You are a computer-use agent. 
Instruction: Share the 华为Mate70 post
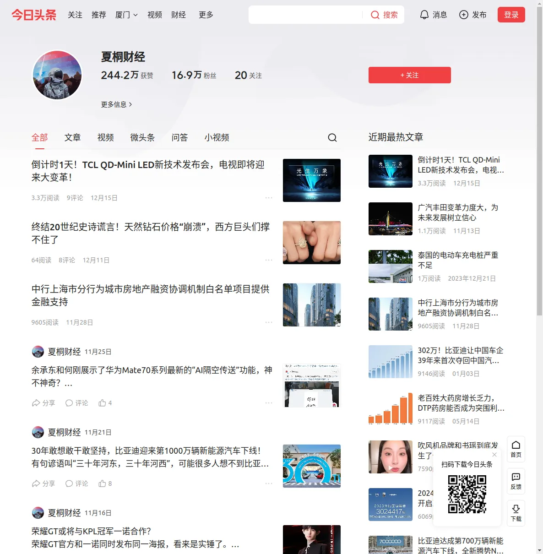click(43, 403)
